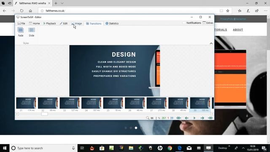Select the Transitions tab
Viewport: 270px width, 152px height.
pos(94,24)
